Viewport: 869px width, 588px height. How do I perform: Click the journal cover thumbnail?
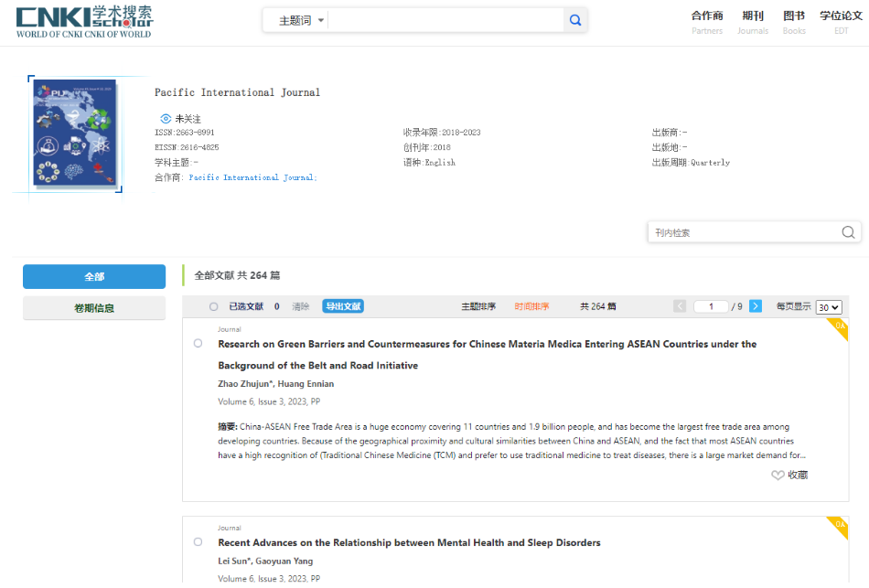click(75, 134)
